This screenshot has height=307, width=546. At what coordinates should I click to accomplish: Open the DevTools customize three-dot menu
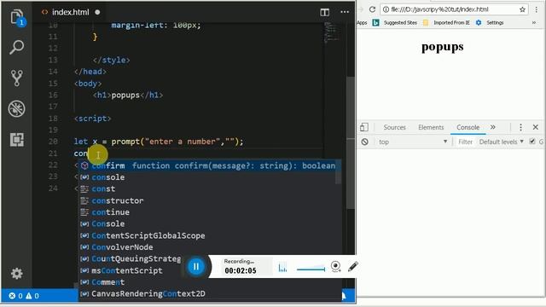click(x=520, y=127)
